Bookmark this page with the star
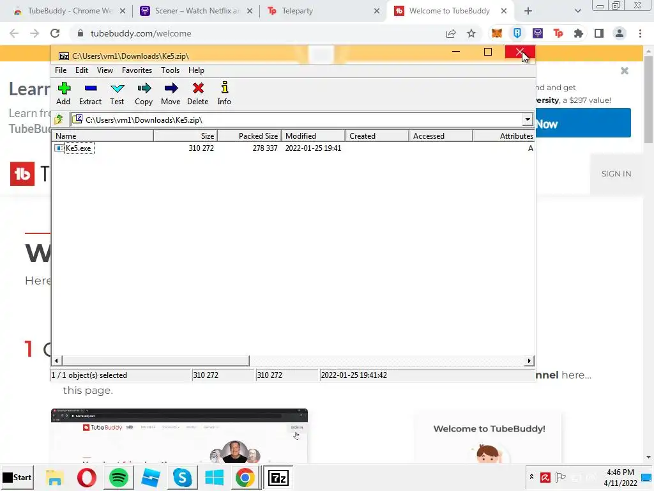 471,33
